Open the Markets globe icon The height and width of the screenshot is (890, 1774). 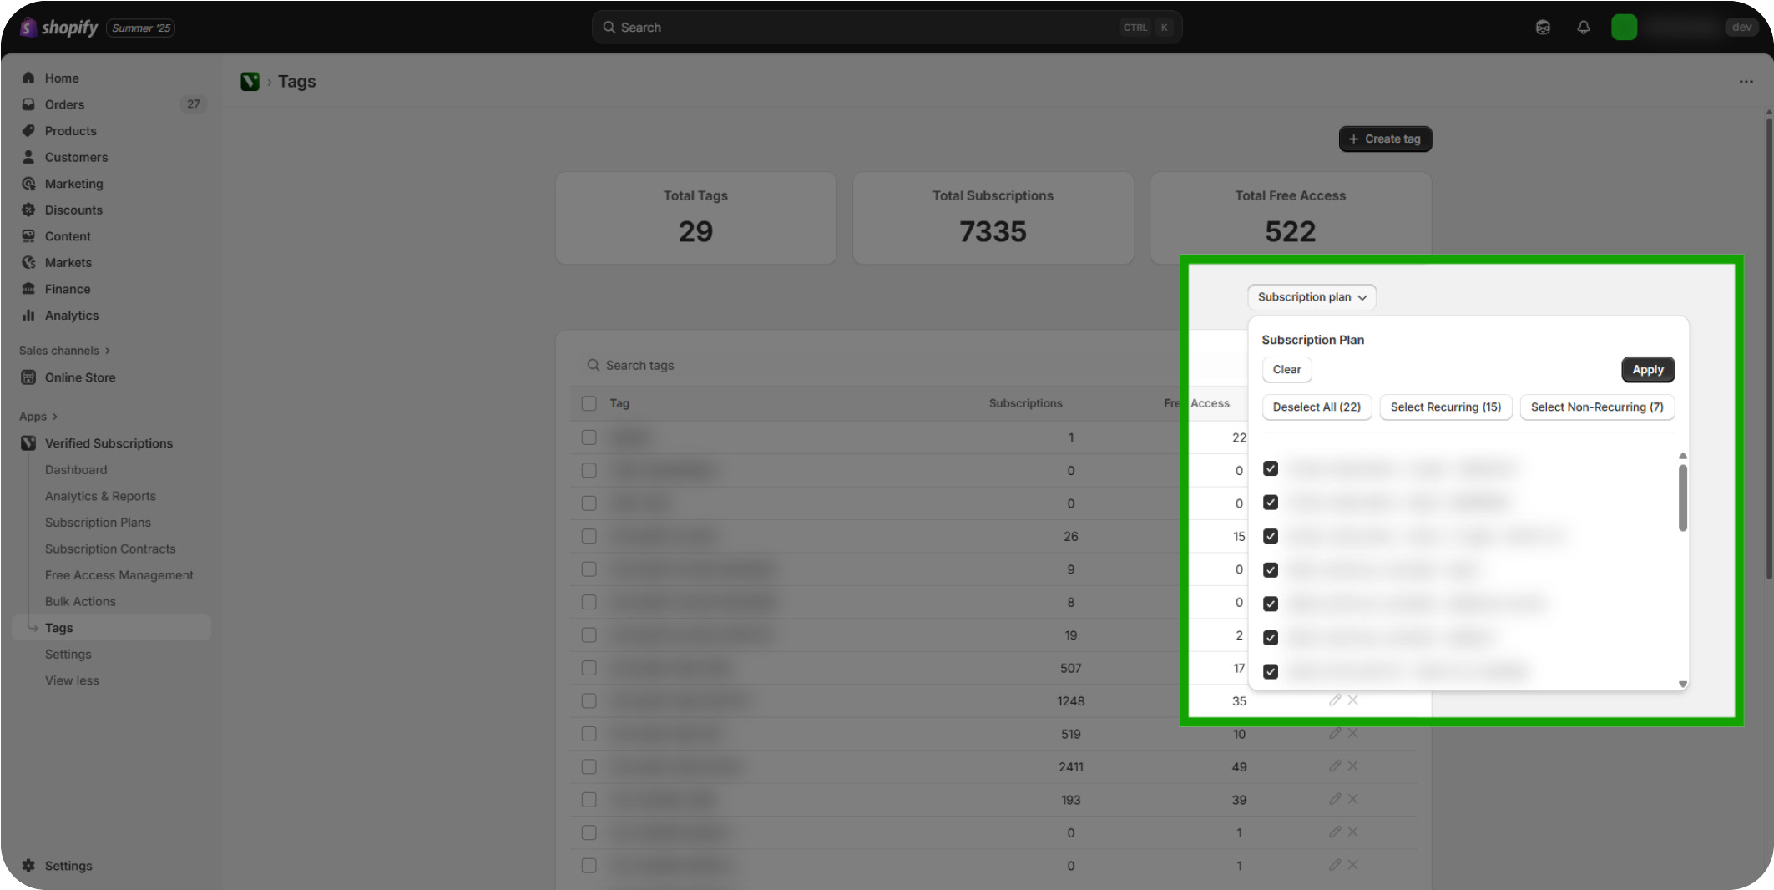point(28,262)
